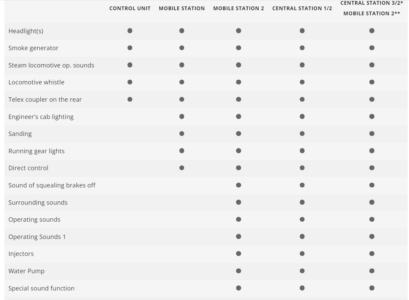Click the Central Station 1/2 column header
The width and height of the screenshot is (409, 300).
click(302, 8)
